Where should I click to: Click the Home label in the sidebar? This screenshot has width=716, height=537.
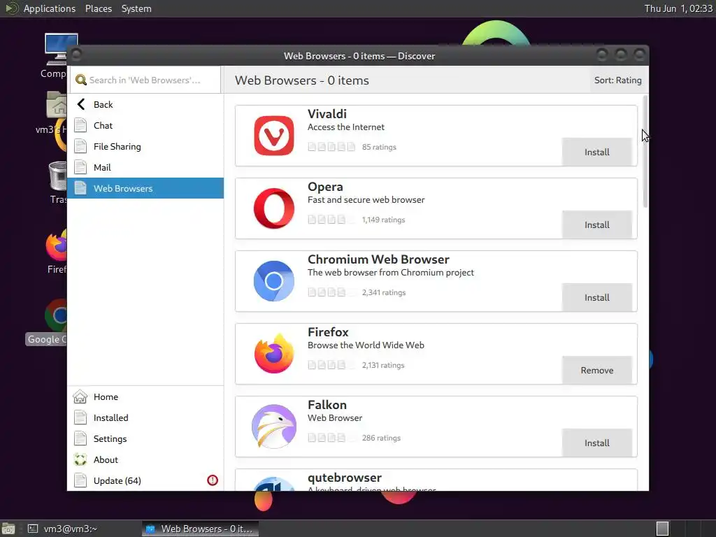[x=106, y=396]
